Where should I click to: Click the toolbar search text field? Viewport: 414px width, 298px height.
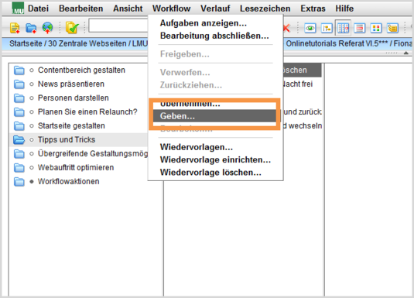[118, 26]
